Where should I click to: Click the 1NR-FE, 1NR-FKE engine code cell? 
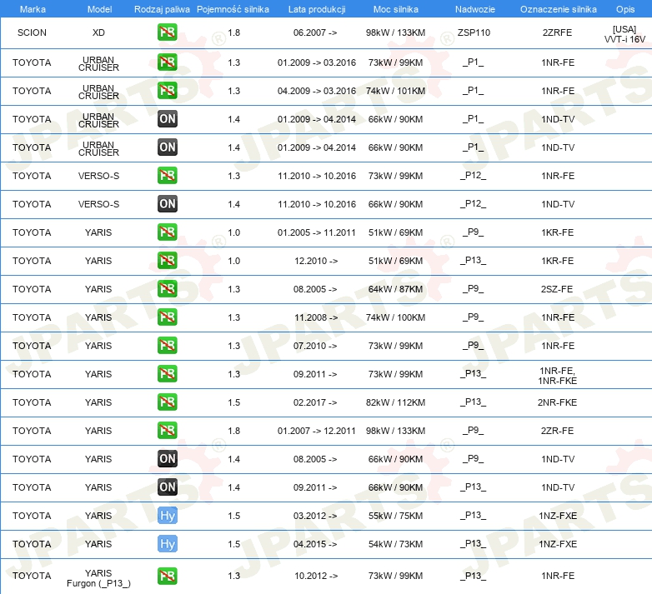(557, 376)
